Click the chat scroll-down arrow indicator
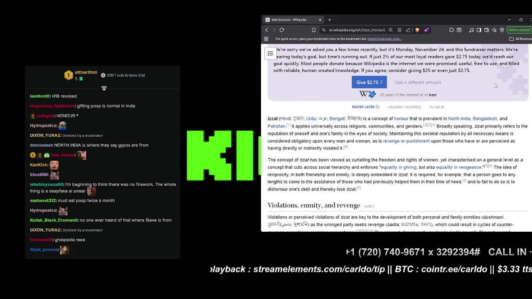This screenshot has width=532, height=299. pyautogui.click(x=104, y=88)
